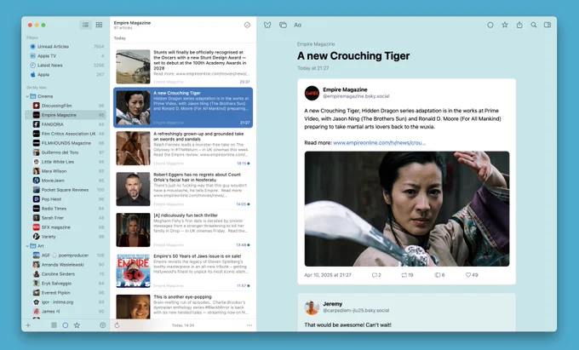This screenshot has height=350, width=579.
Task: Toggle read status circle in the reader toolbar
Action: (490, 25)
